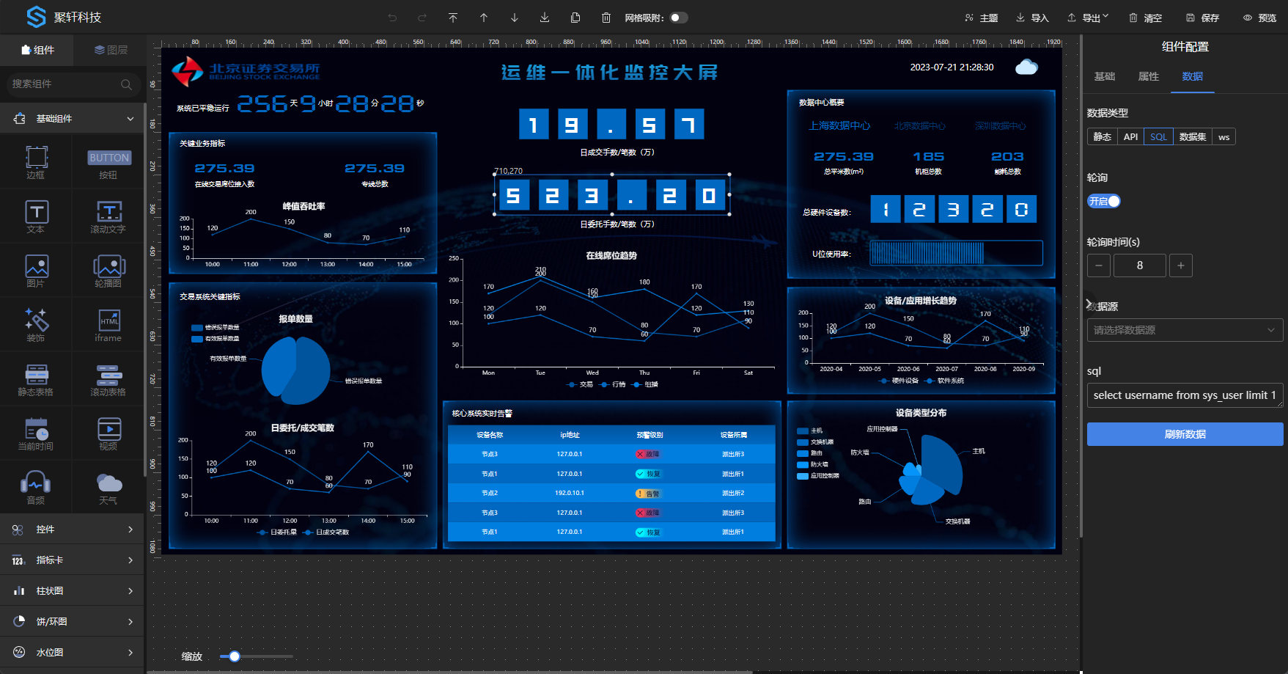Open the 请选择数据源 dropdown
Viewport: 1288px width, 674px height.
pos(1185,330)
